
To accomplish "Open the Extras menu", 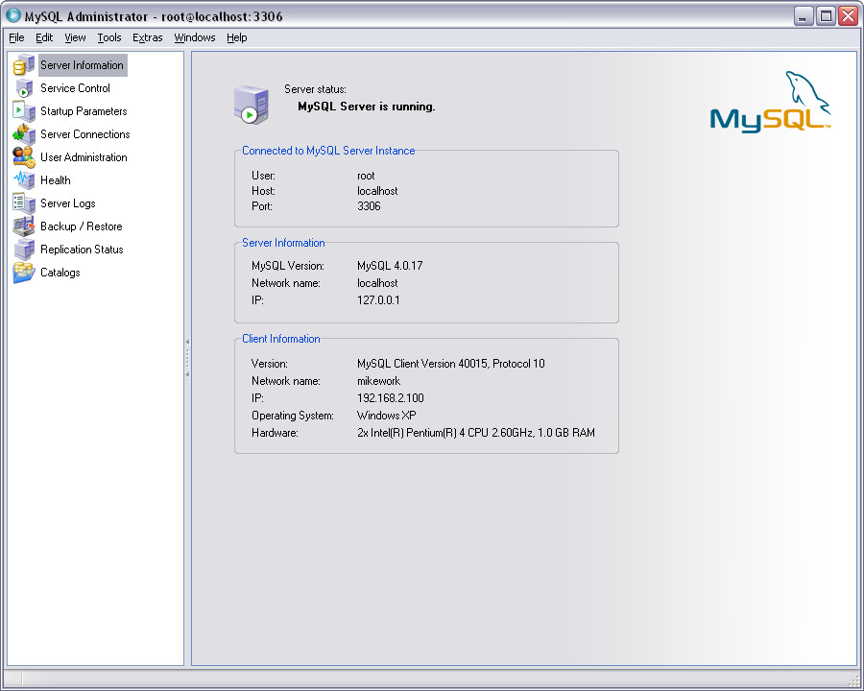I will 147,37.
